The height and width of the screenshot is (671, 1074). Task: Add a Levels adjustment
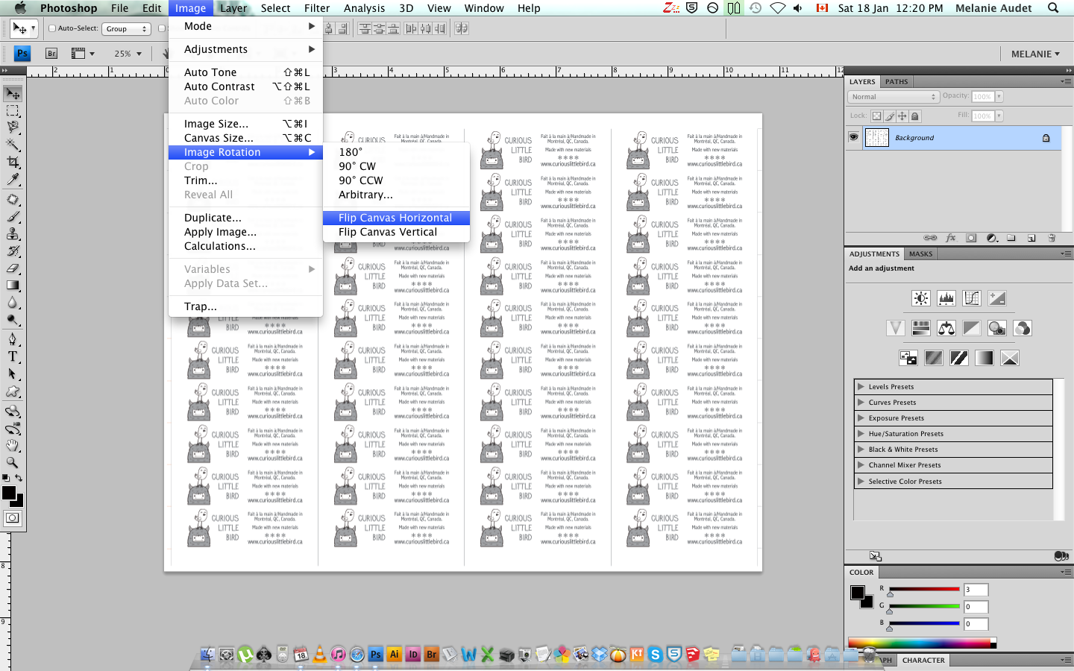[x=946, y=298]
